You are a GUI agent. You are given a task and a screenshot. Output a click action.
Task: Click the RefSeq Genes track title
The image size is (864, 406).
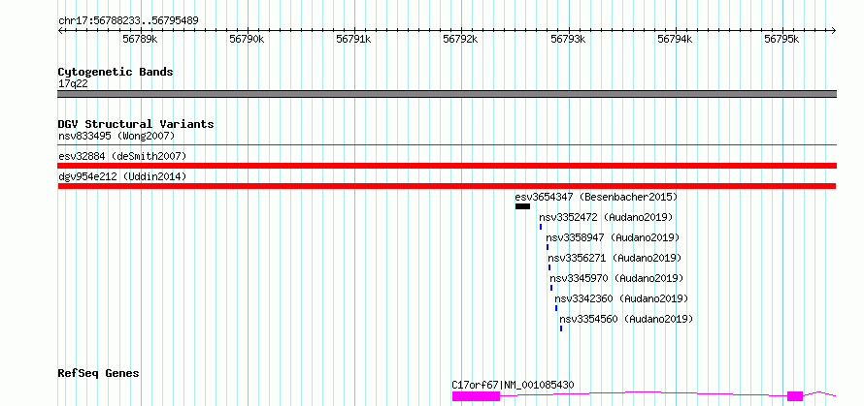pos(98,374)
